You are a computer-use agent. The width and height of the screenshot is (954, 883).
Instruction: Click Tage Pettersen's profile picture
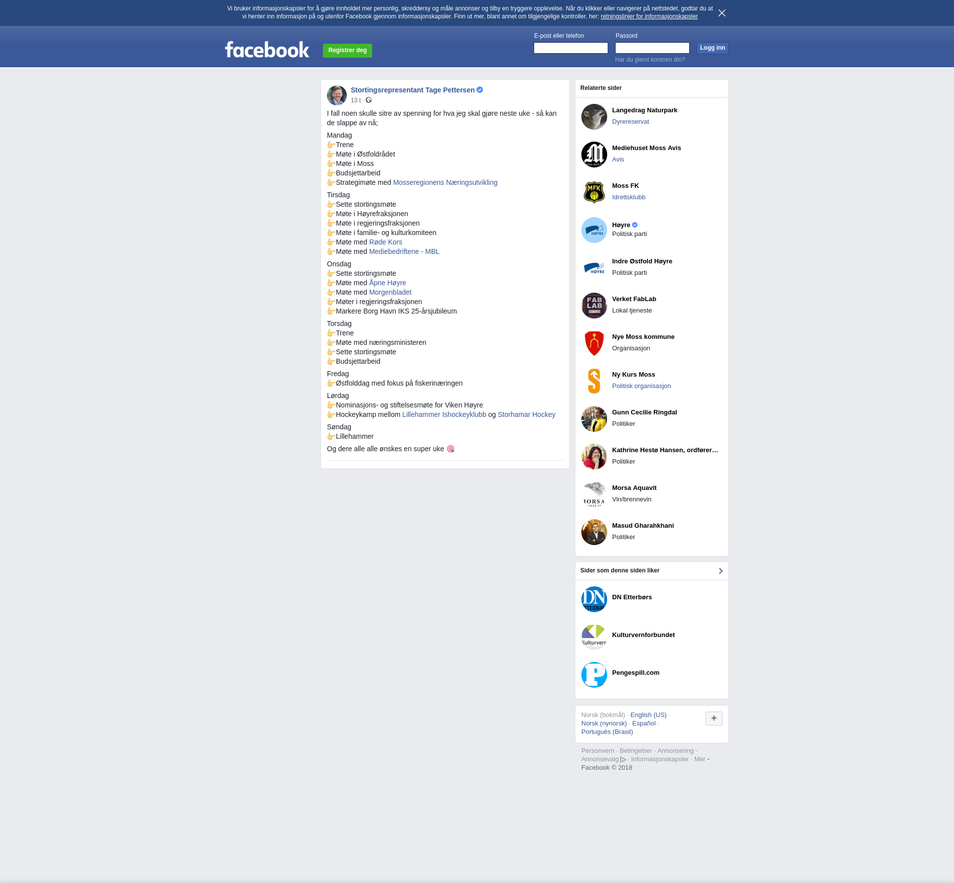click(x=337, y=95)
